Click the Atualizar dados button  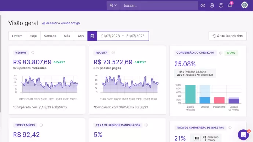227,36
